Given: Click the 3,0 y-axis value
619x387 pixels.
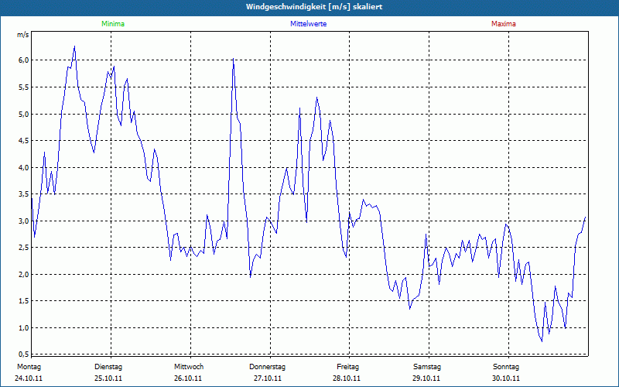Looking at the screenshot, I should 24,221.
